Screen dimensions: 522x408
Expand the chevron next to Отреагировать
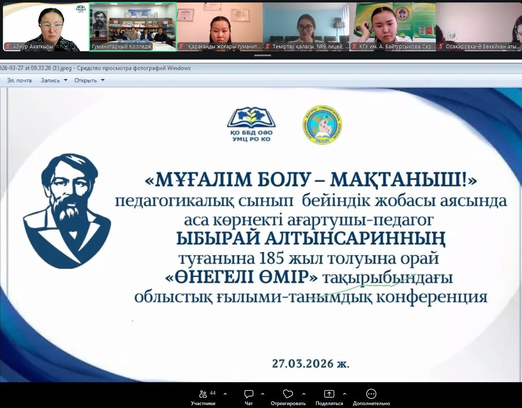pos(304,394)
